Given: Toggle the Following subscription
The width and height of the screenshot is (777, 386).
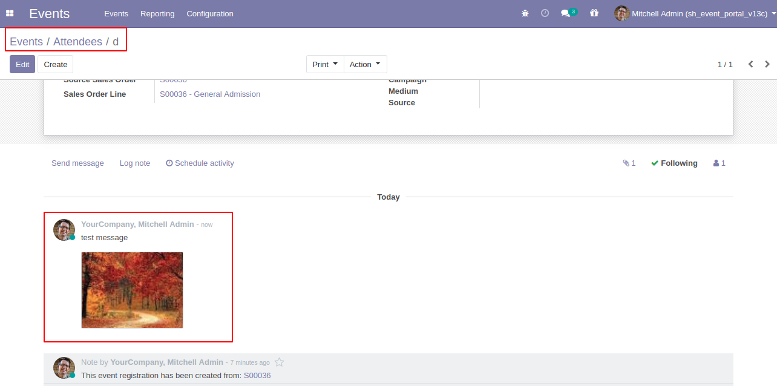Looking at the screenshot, I should pyautogui.click(x=674, y=163).
